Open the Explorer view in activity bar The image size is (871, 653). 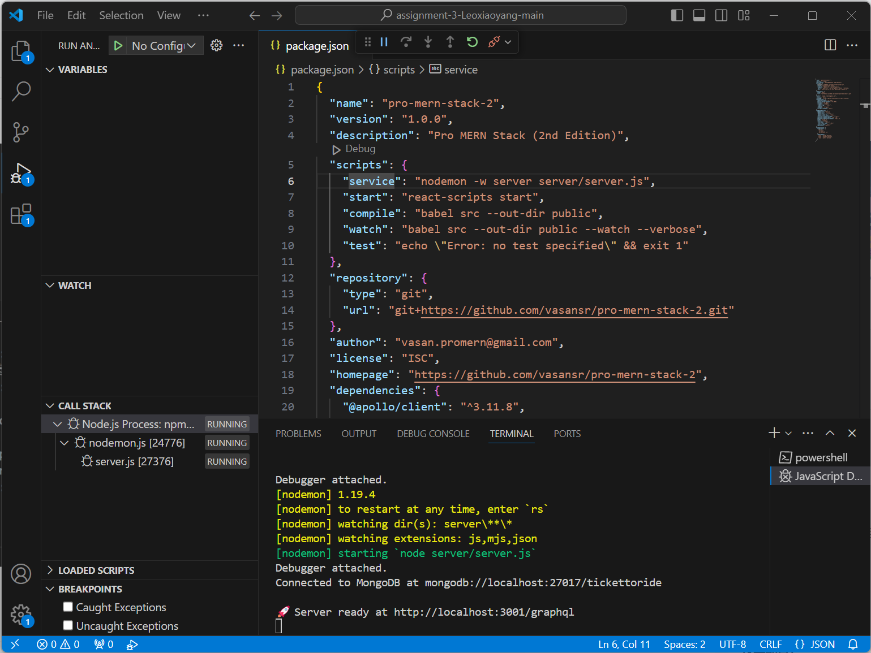click(21, 51)
